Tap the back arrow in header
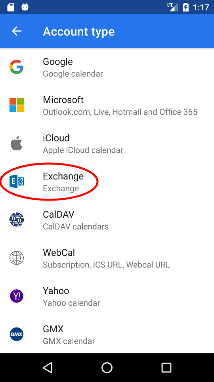Viewport: 214px width, 382px height. [x=17, y=31]
